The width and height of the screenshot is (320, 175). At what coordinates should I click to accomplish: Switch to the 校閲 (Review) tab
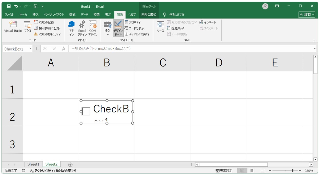[x=96, y=15]
